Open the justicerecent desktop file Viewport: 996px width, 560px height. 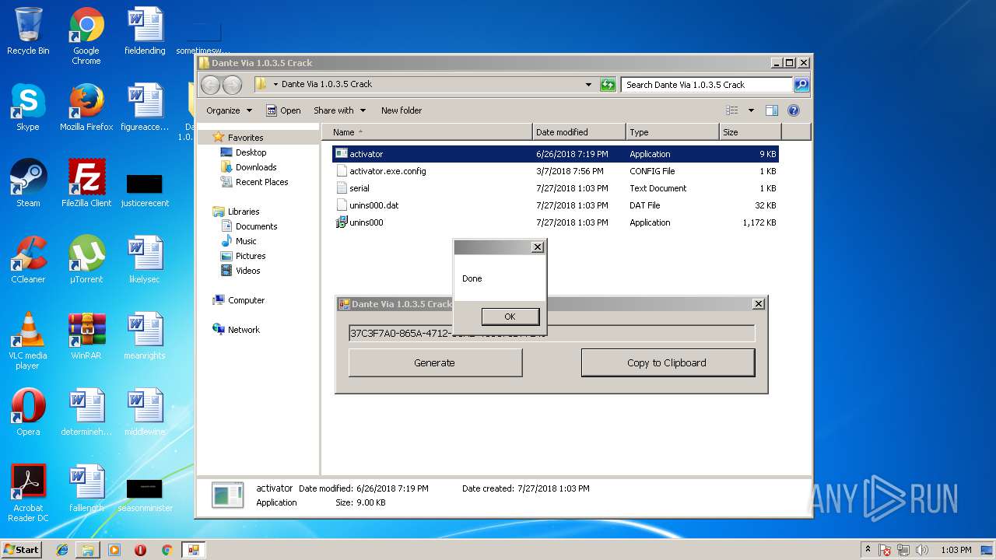point(145,190)
